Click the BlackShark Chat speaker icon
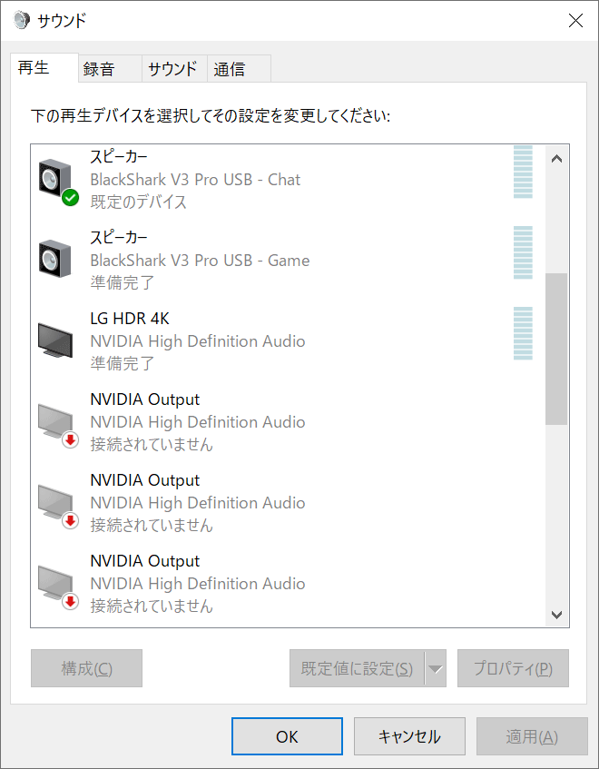The image size is (599, 769). tap(57, 178)
